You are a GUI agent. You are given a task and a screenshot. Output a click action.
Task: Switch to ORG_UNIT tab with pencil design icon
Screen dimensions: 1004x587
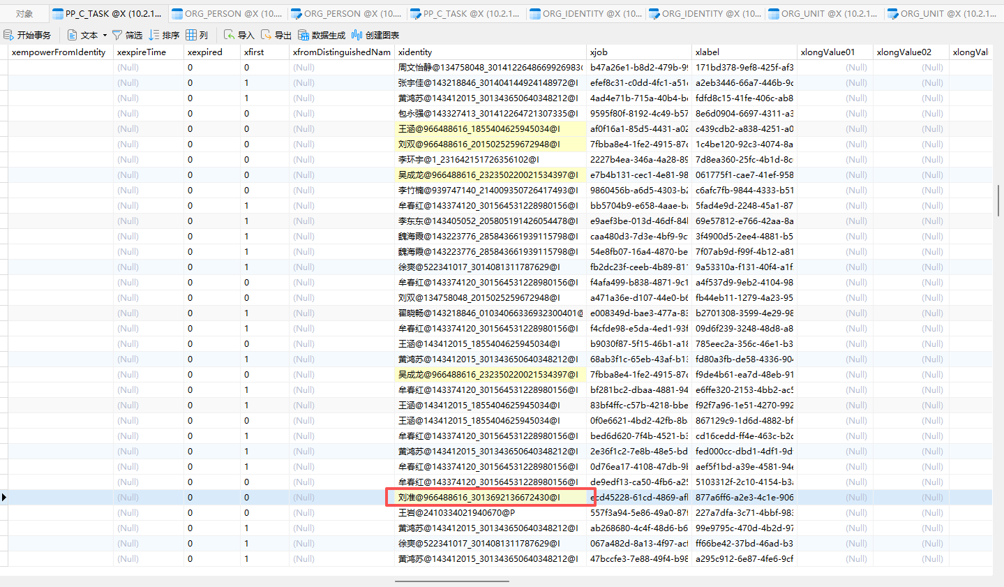coord(943,13)
